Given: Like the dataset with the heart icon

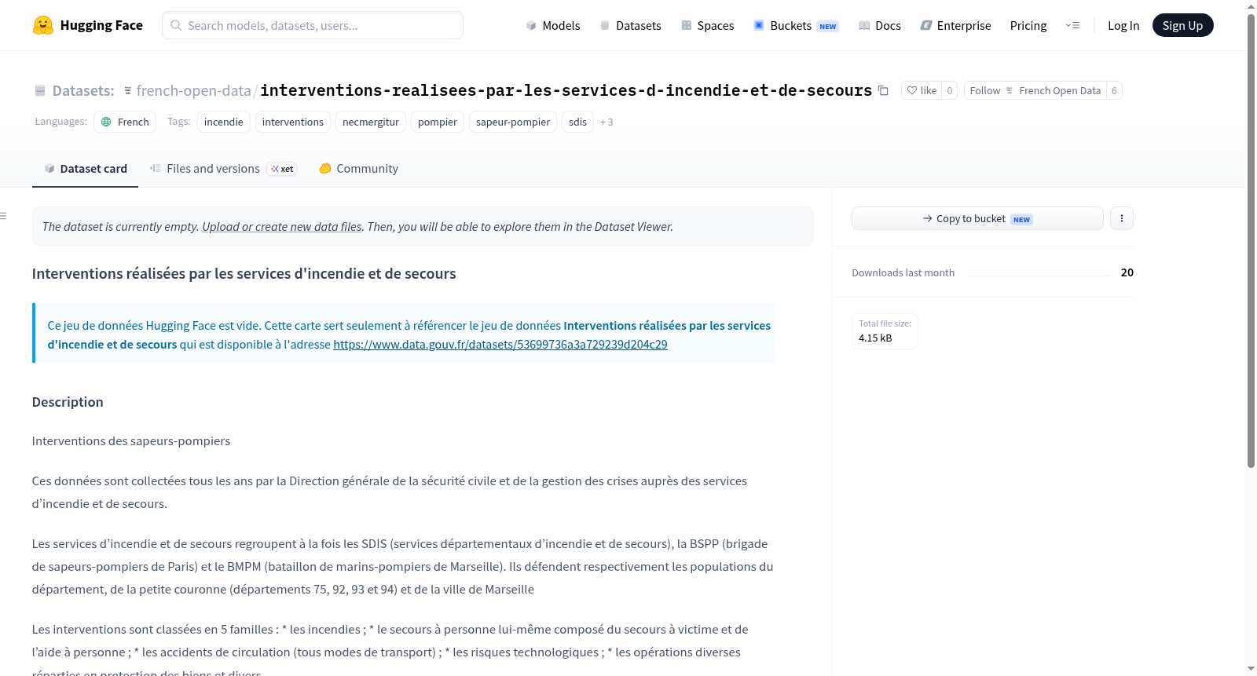Looking at the screenshot, I should pyautogui.click(x=922, y=90).
